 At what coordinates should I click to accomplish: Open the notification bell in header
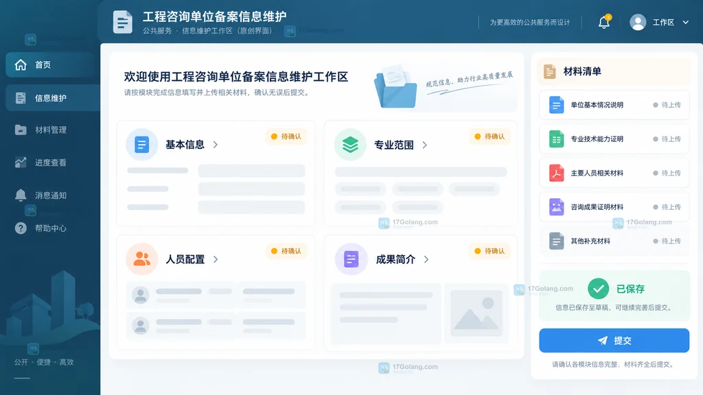pos(604,22)
